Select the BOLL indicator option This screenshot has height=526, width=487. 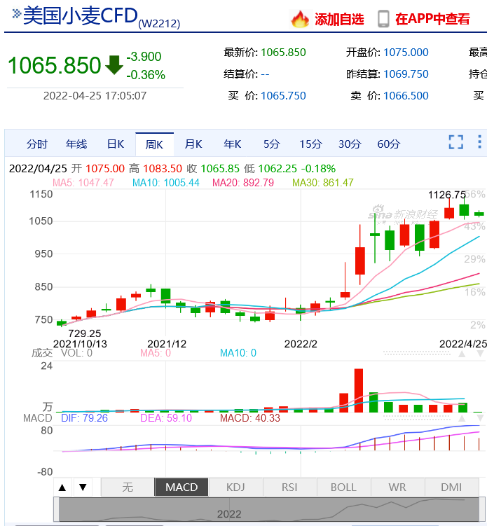(x=343, y=487)
